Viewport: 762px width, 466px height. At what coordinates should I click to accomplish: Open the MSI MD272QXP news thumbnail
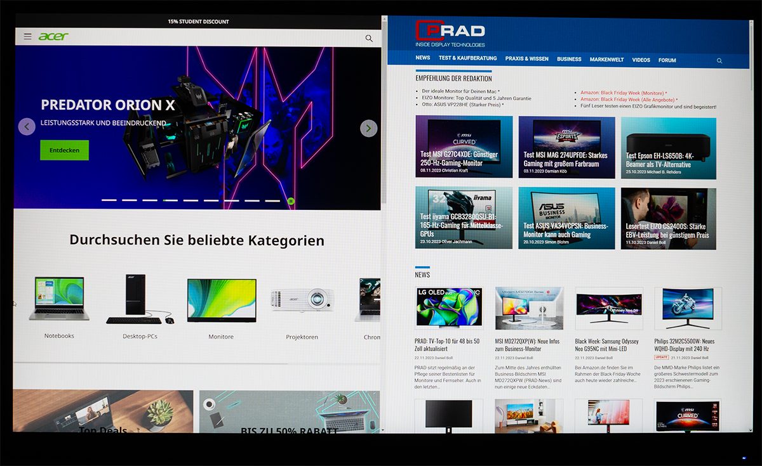(529, 308)
